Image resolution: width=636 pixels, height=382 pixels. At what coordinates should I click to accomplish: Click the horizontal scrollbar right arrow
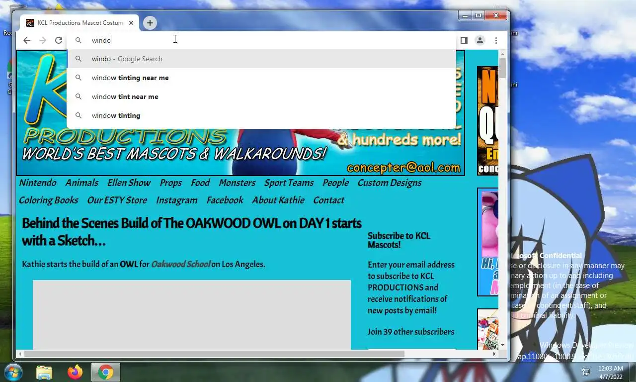pyautogui.click(x=495, y=354)
